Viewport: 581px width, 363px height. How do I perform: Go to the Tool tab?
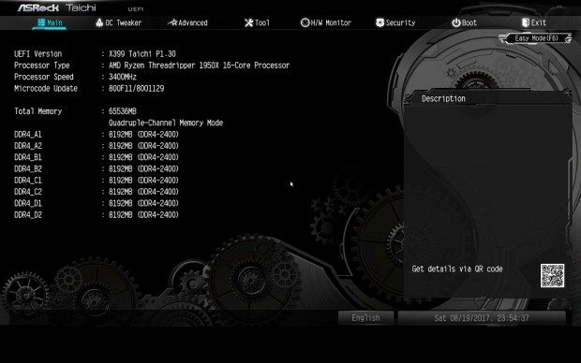(257, 22)
